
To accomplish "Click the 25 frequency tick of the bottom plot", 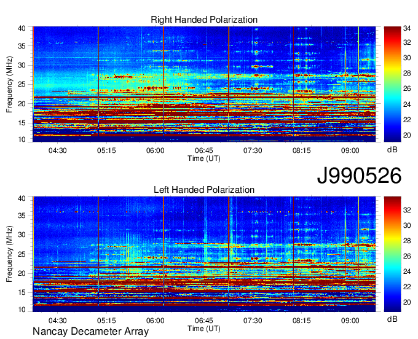I will click(22, 254).
